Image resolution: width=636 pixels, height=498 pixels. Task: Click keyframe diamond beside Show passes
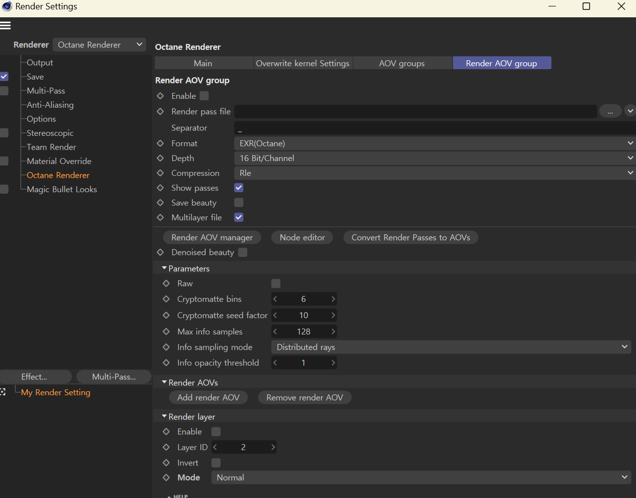click(x=160, y=188)
